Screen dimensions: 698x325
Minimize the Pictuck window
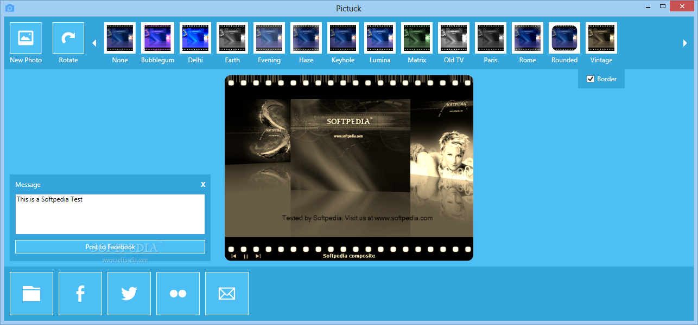tap(649, 6)
